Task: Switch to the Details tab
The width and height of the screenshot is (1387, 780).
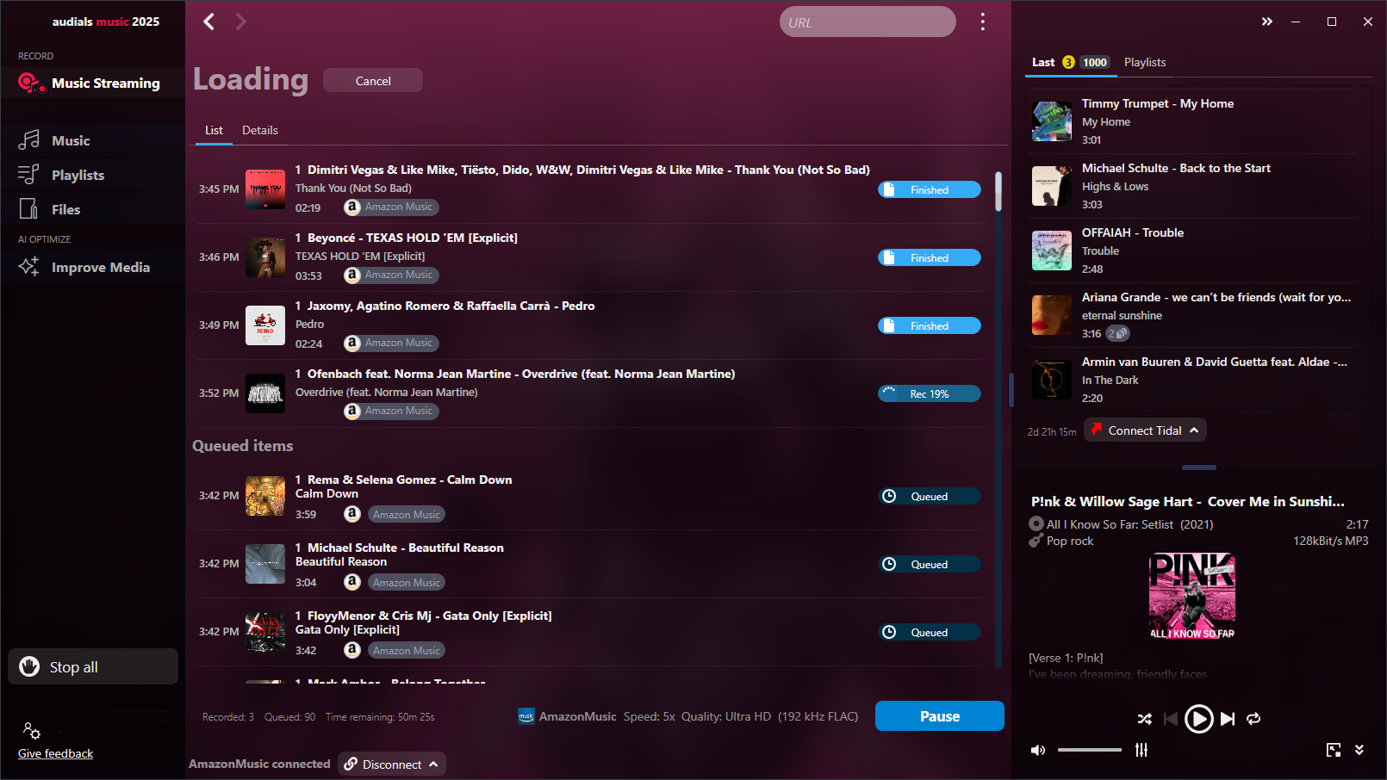Action: coord(260,130)
